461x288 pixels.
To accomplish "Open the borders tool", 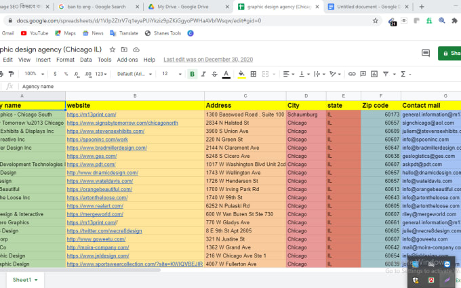I will (254, 74).
